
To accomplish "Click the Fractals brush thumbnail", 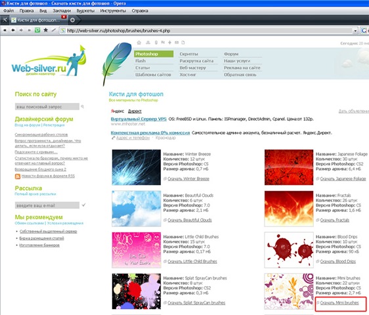I will (289, 209).
